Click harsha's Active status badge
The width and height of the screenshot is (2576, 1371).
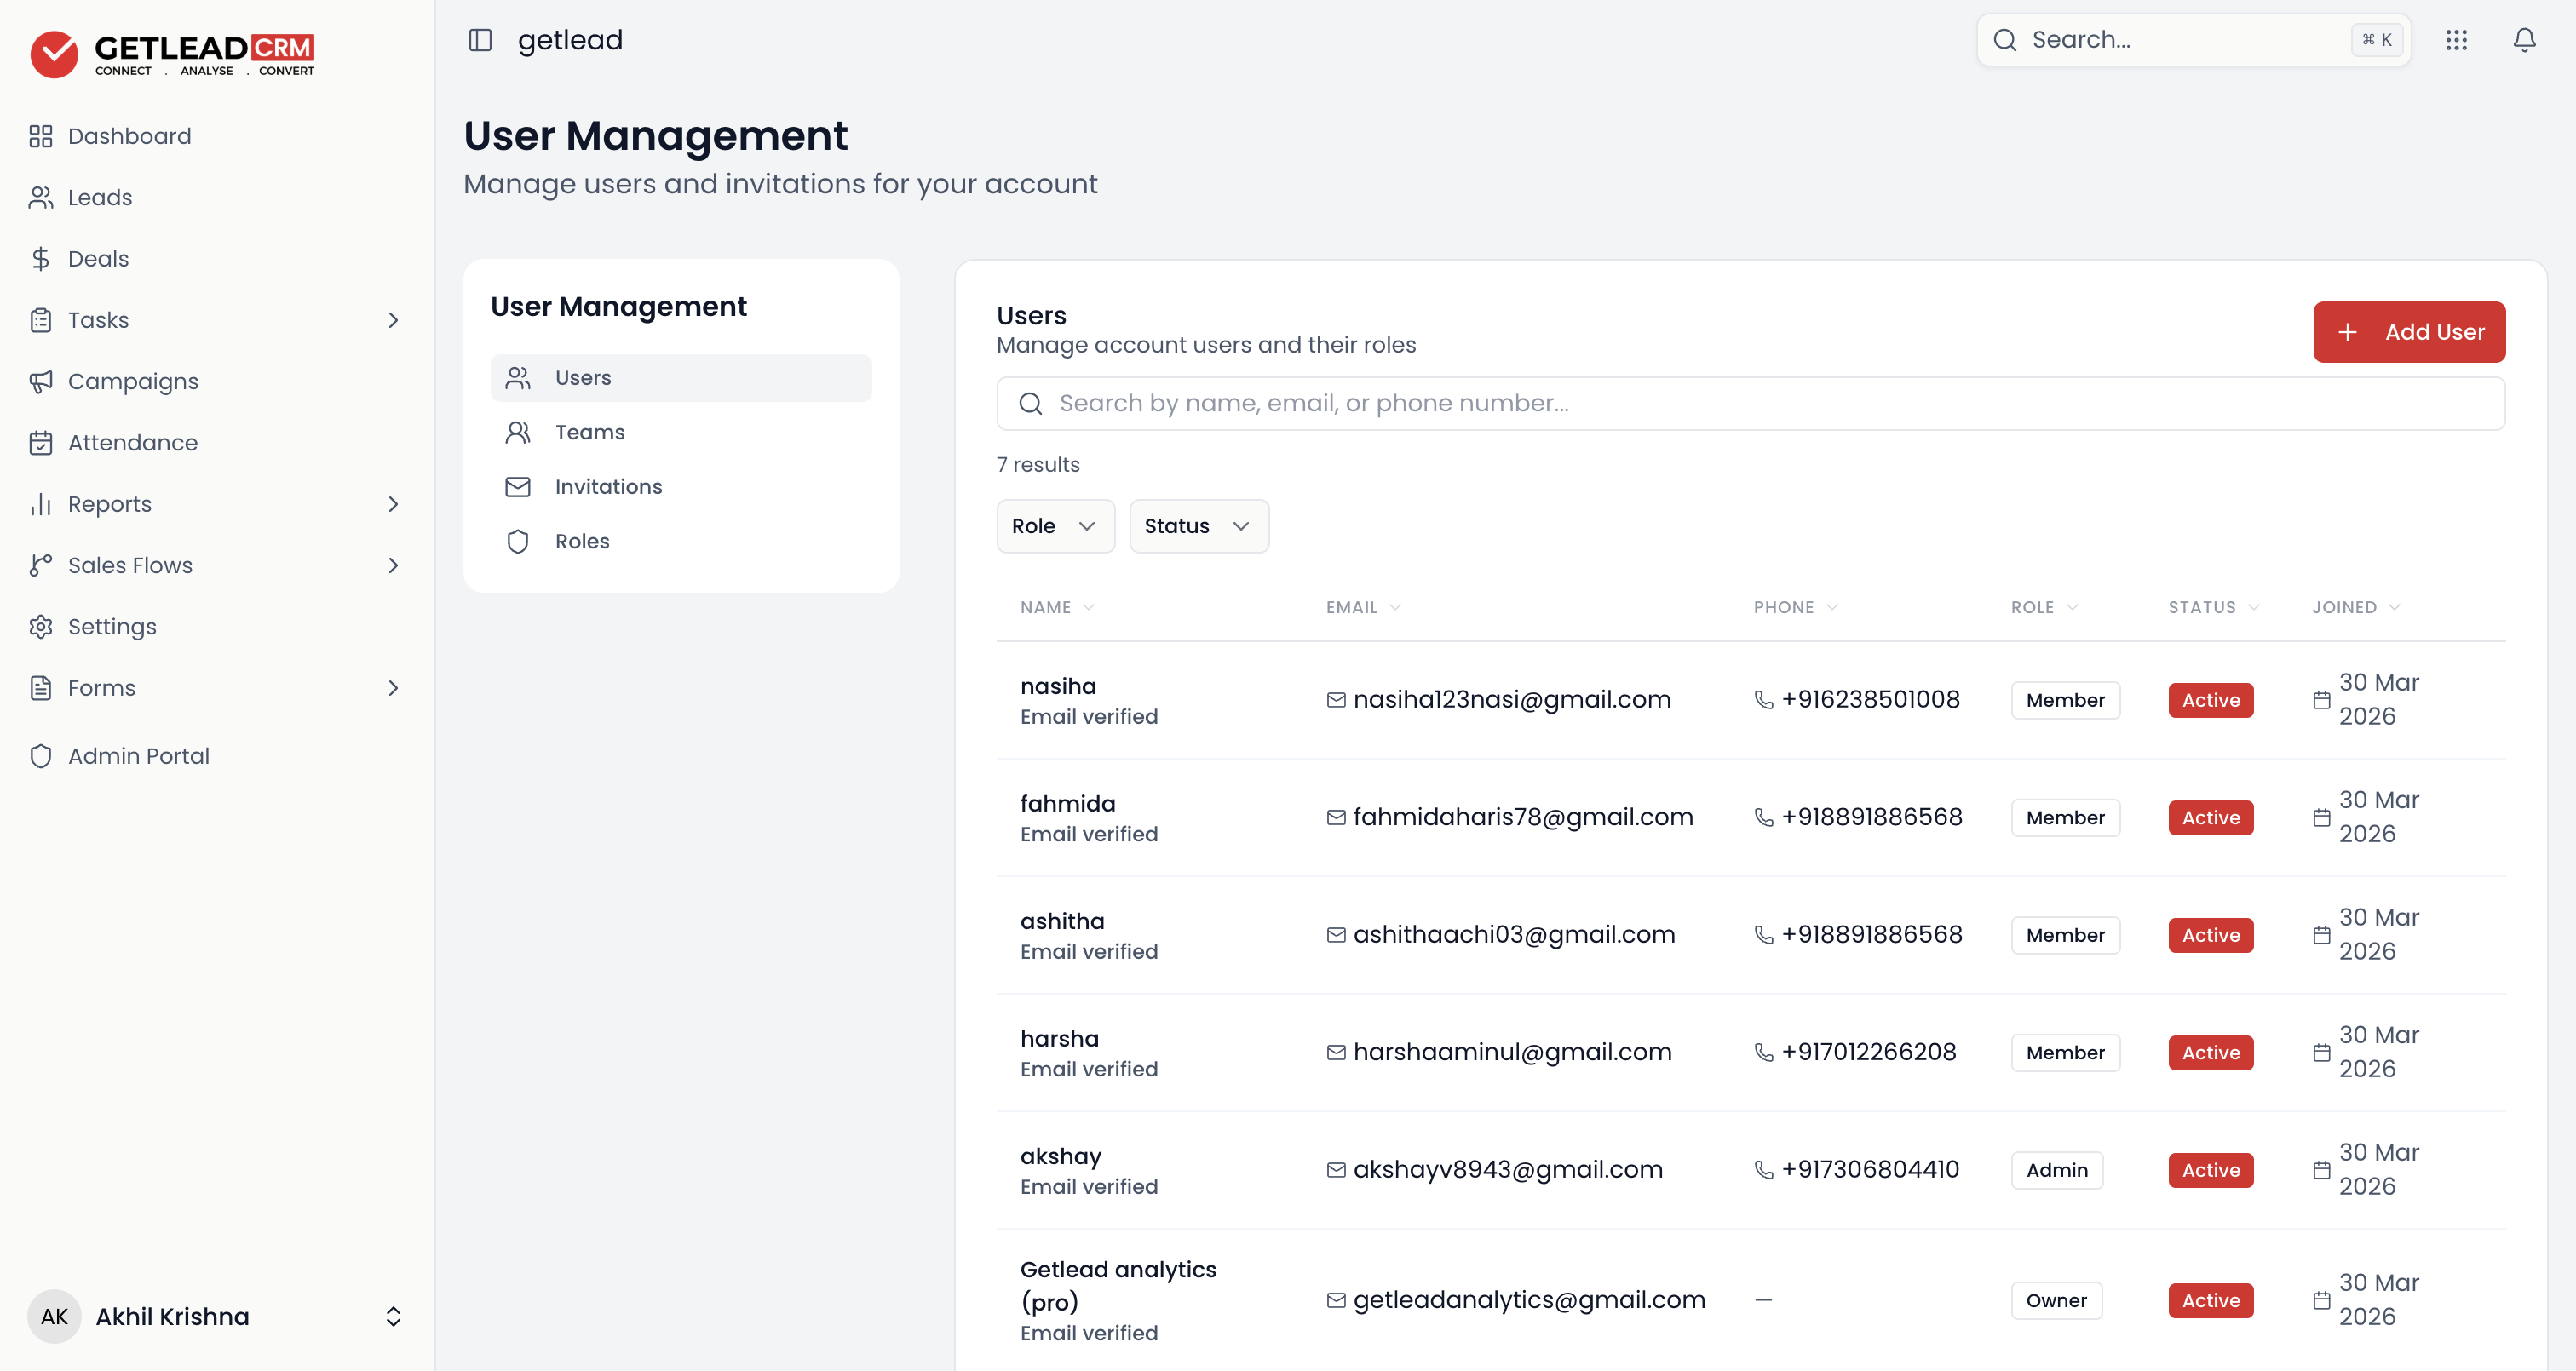tap(2210, 1052)
